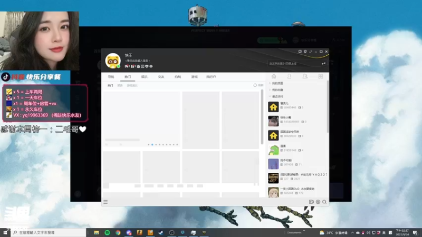Open Google Chrome from the taskbar
Viewport: 422px width, 237px height.
tap(118, 232)
